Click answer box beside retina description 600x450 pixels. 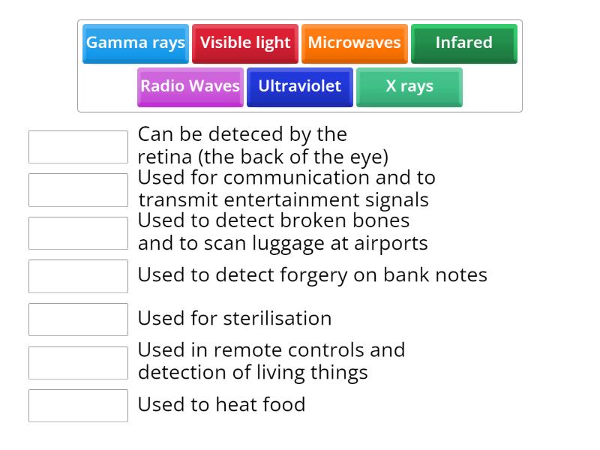pyautogui.click(x=78, y=147)
